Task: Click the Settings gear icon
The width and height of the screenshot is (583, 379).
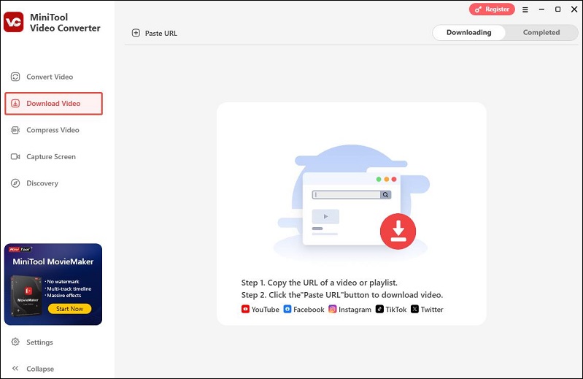Action: [15, 342]
